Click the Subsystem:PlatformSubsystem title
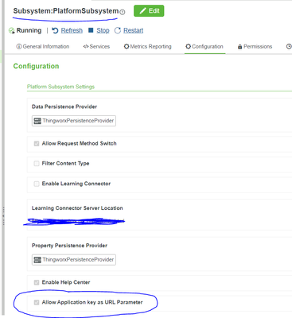The image size is (292, 318). pos(66,11)
